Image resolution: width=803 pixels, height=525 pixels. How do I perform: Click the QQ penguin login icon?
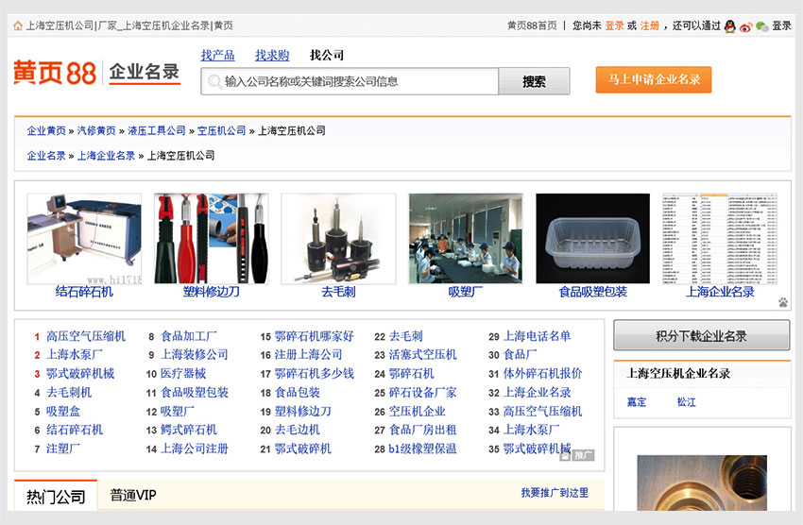point(730,26)
